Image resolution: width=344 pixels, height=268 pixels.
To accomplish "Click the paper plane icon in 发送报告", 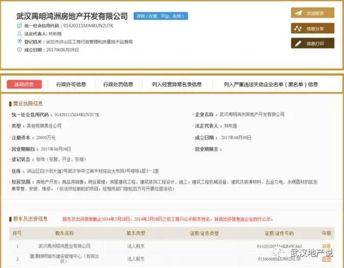I will 298,13.
